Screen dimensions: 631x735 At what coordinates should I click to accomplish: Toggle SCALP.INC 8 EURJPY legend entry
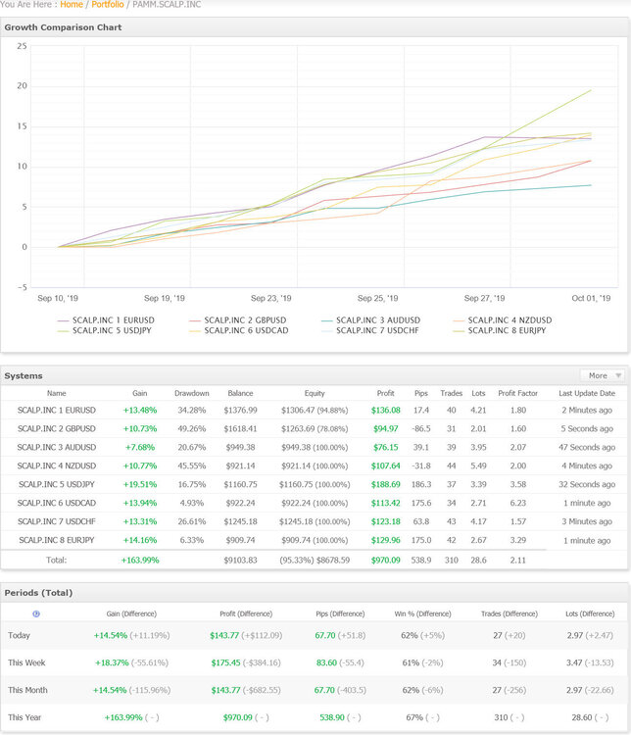[x=500, y=330]
